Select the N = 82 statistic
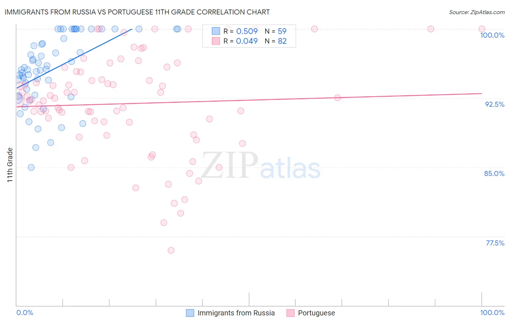509x323 pixels. tap(275, 41)
